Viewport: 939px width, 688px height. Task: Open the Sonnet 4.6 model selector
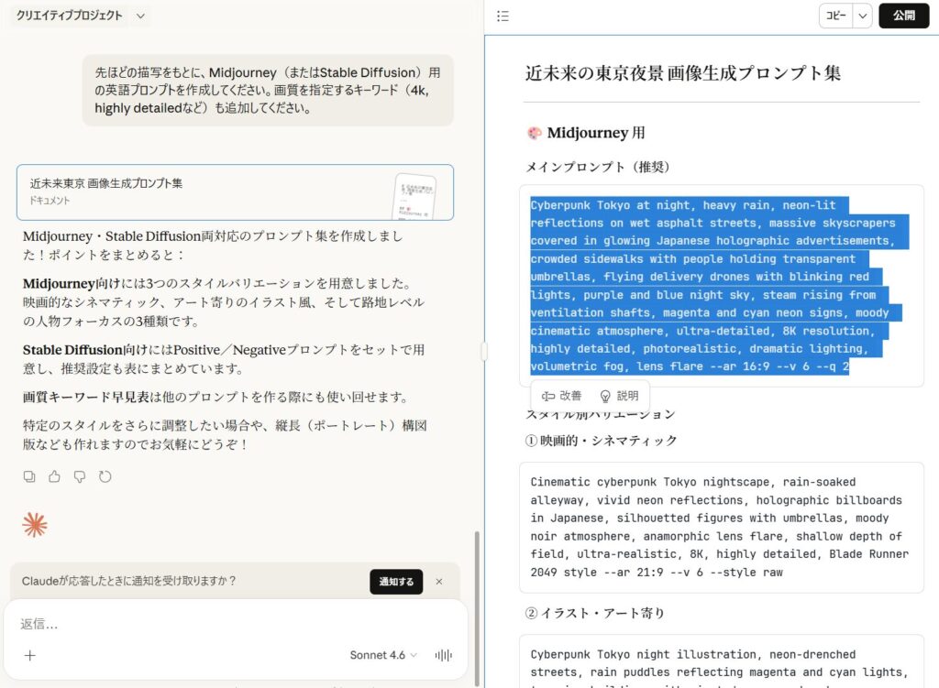tap(380, 654)
